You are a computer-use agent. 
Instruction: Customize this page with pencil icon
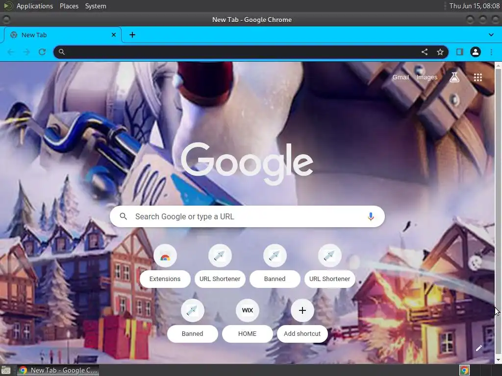pos(478,348)
